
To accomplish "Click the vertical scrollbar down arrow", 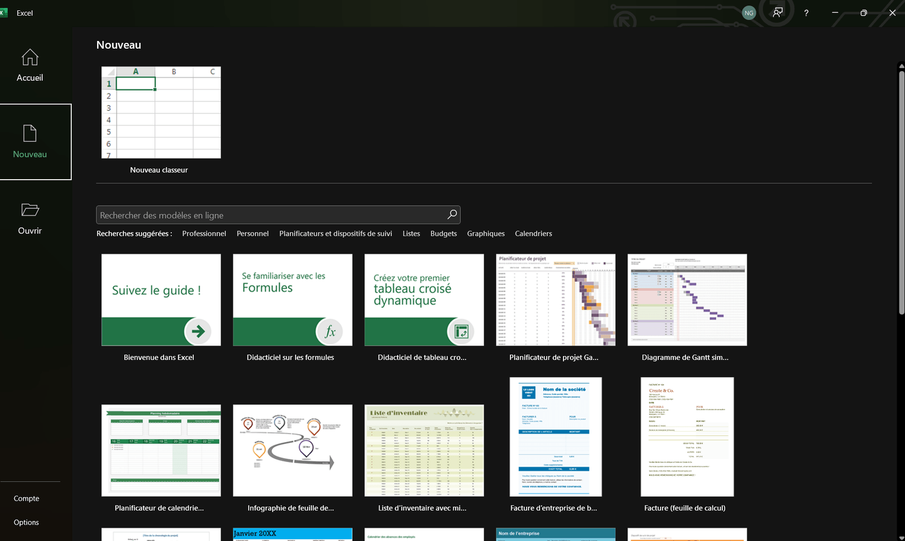I will 901,537.
